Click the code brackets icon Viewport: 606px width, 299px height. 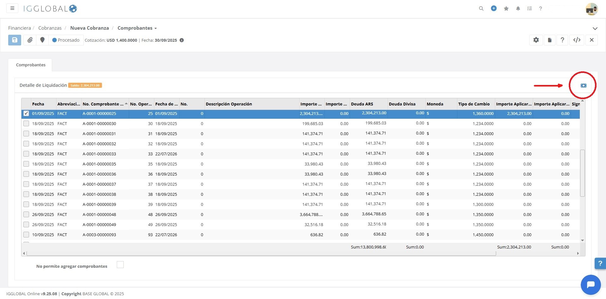[x=577, y=40]
